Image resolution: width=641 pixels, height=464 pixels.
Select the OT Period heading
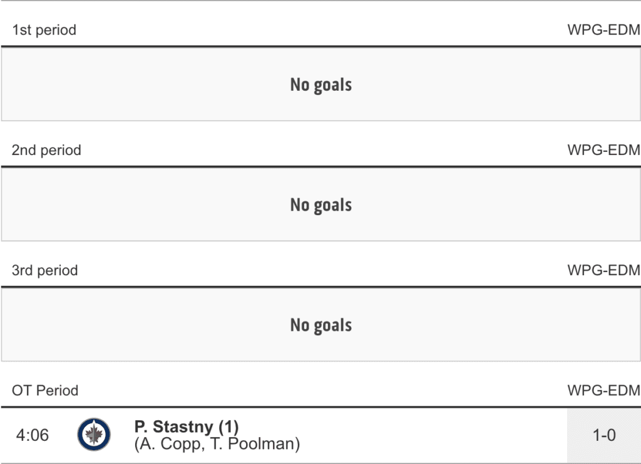point(45,391)
